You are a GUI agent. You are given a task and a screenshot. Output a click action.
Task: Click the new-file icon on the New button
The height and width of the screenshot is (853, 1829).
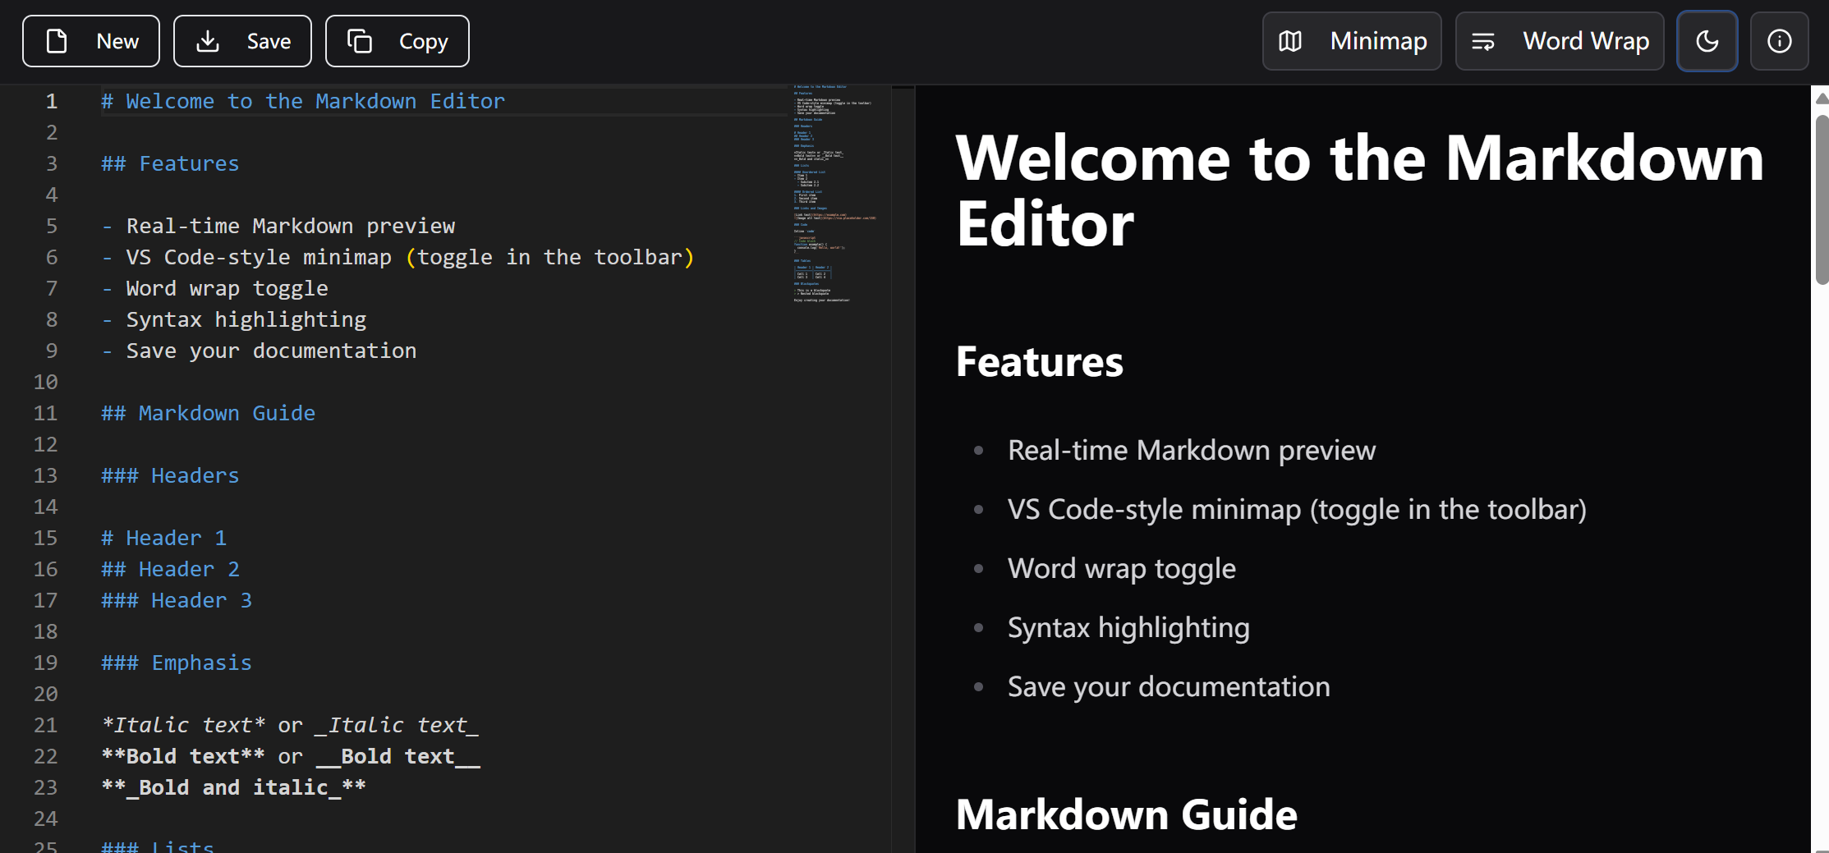click(x=56, y=40)
